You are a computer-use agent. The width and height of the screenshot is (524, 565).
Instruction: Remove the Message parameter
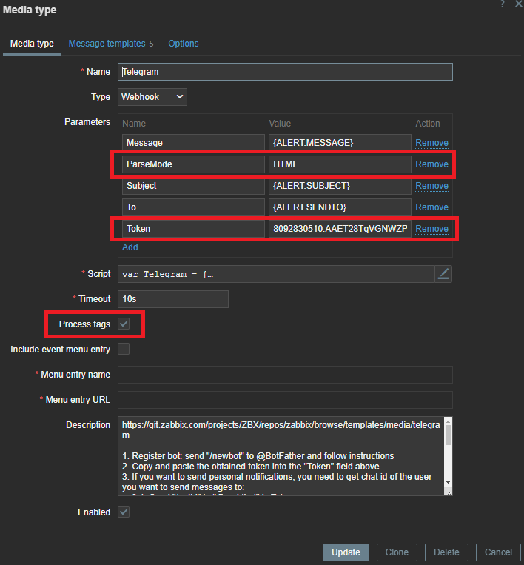431,143
